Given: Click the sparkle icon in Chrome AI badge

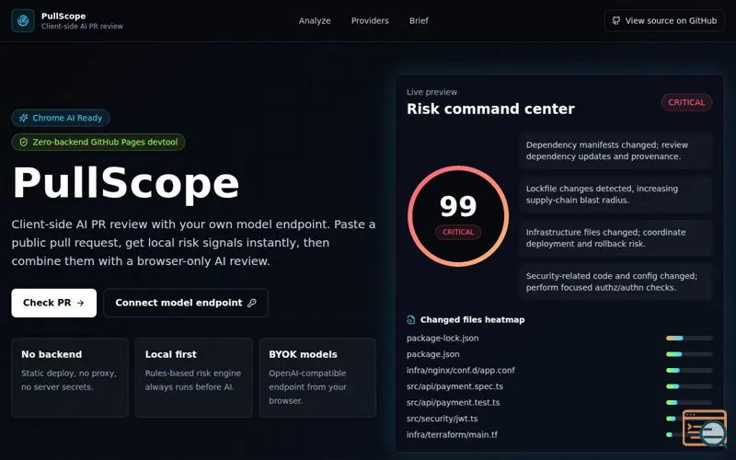Looking at the screenshot, I should tap(24, 118).
